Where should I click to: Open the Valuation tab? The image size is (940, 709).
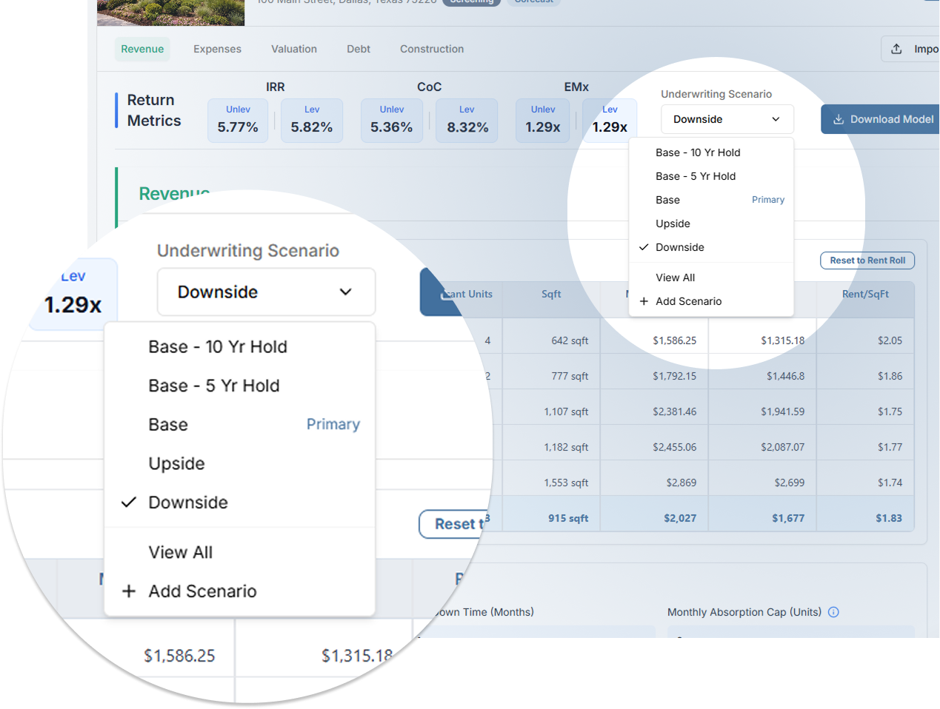point(293,49)
